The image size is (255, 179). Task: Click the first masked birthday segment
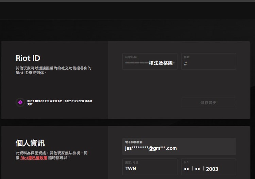186,169
